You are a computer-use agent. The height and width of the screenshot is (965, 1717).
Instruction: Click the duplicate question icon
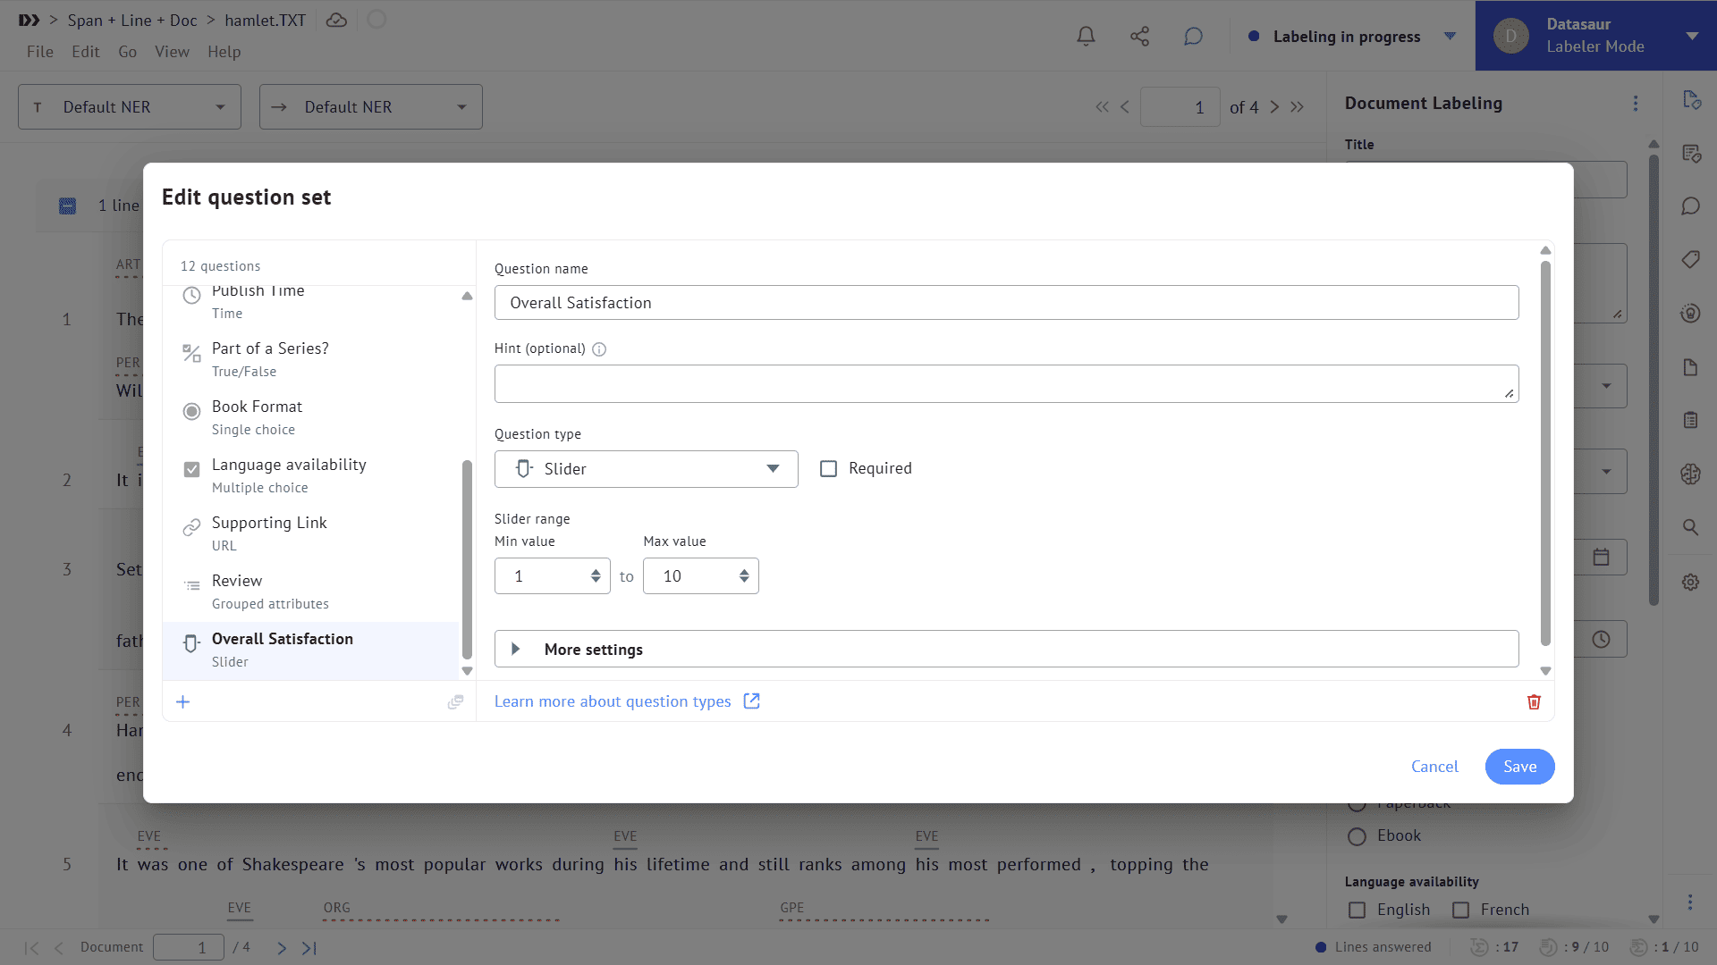tap(455, 702)
